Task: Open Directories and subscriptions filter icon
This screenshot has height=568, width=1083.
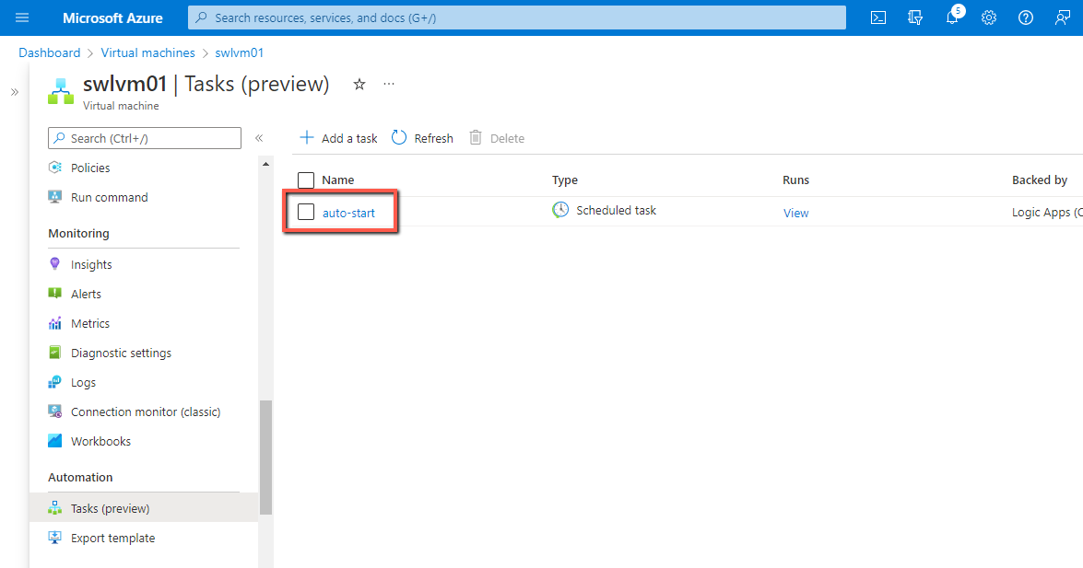Action: point(915,17)
